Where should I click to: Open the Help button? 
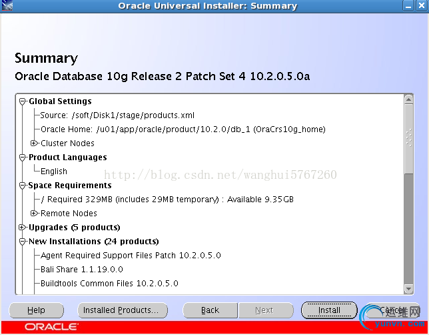tap(36, 310)
